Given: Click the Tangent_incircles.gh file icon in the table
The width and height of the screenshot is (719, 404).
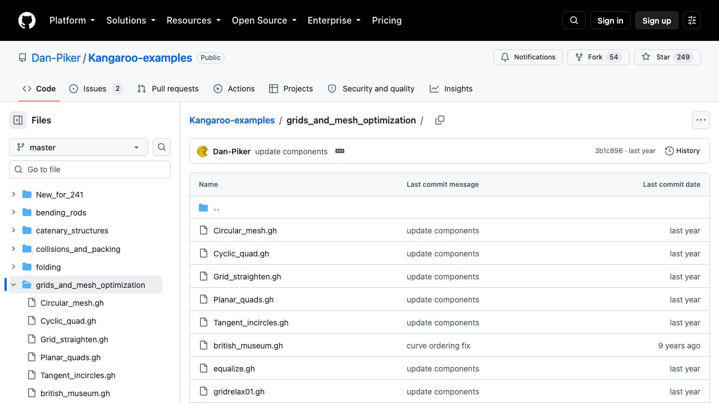Looking at the screenshot, I should click(203, 323).
